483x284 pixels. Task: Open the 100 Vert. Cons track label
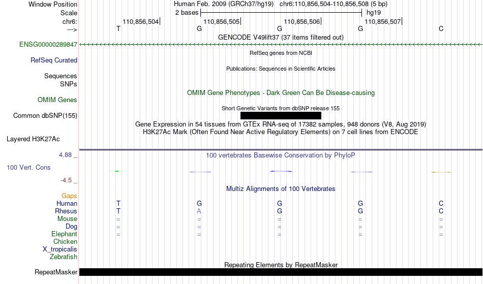[x=28, y=167]
